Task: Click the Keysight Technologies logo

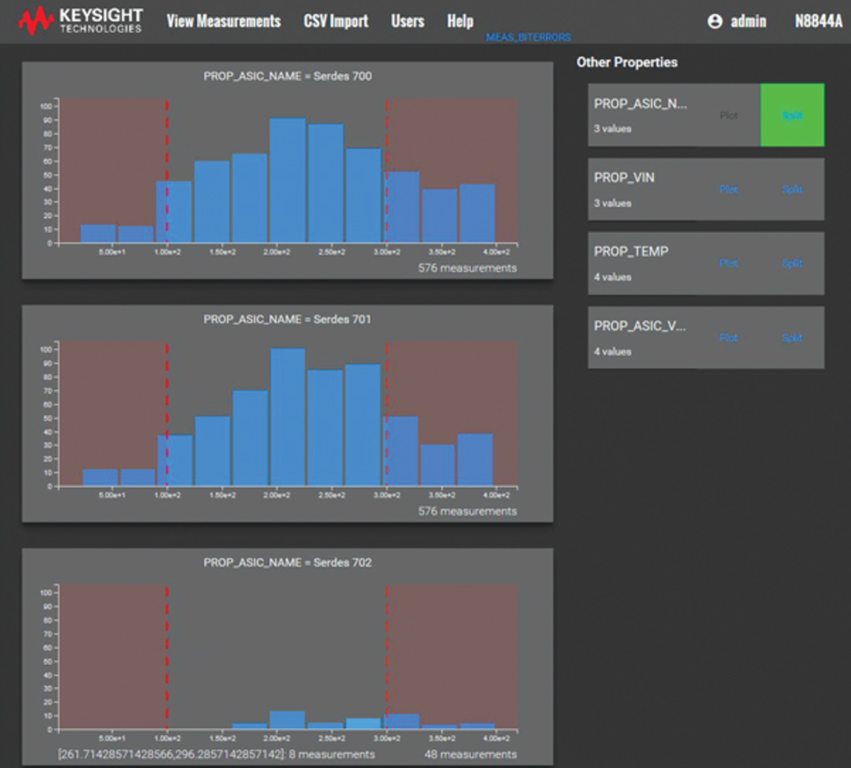Action: point(80,20)
